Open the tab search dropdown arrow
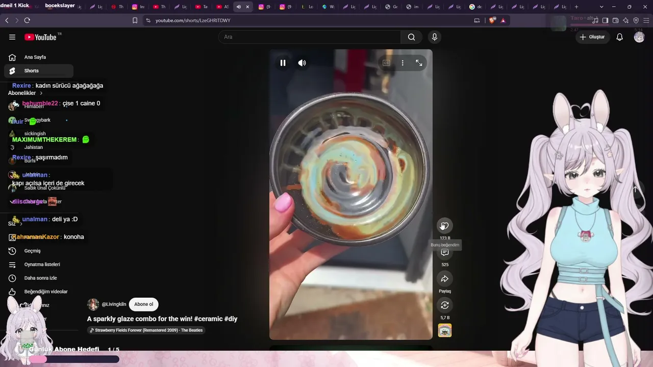653x367 pixels. click(602, 7)
